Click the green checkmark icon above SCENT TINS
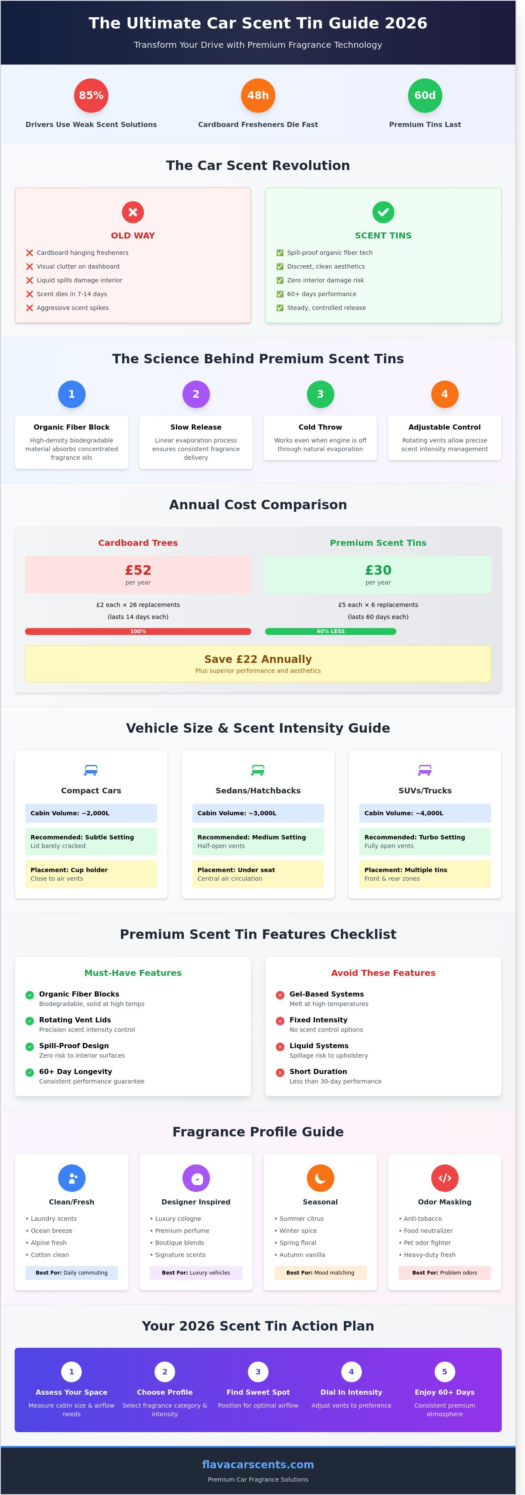This screenshot has height=1495, width=525. 383,212
